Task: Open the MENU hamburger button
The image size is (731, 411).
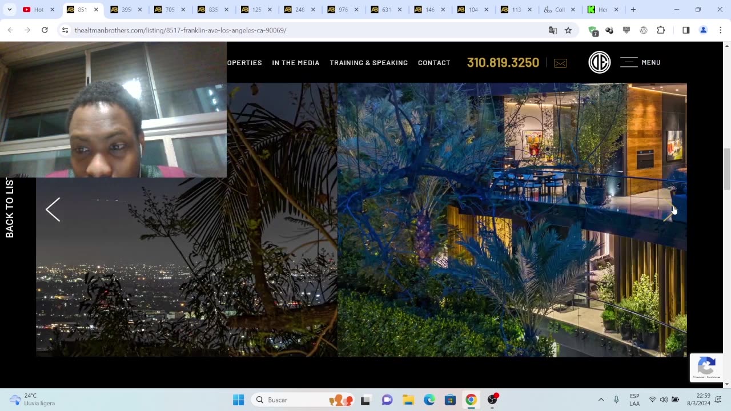Action: point(640,62)
